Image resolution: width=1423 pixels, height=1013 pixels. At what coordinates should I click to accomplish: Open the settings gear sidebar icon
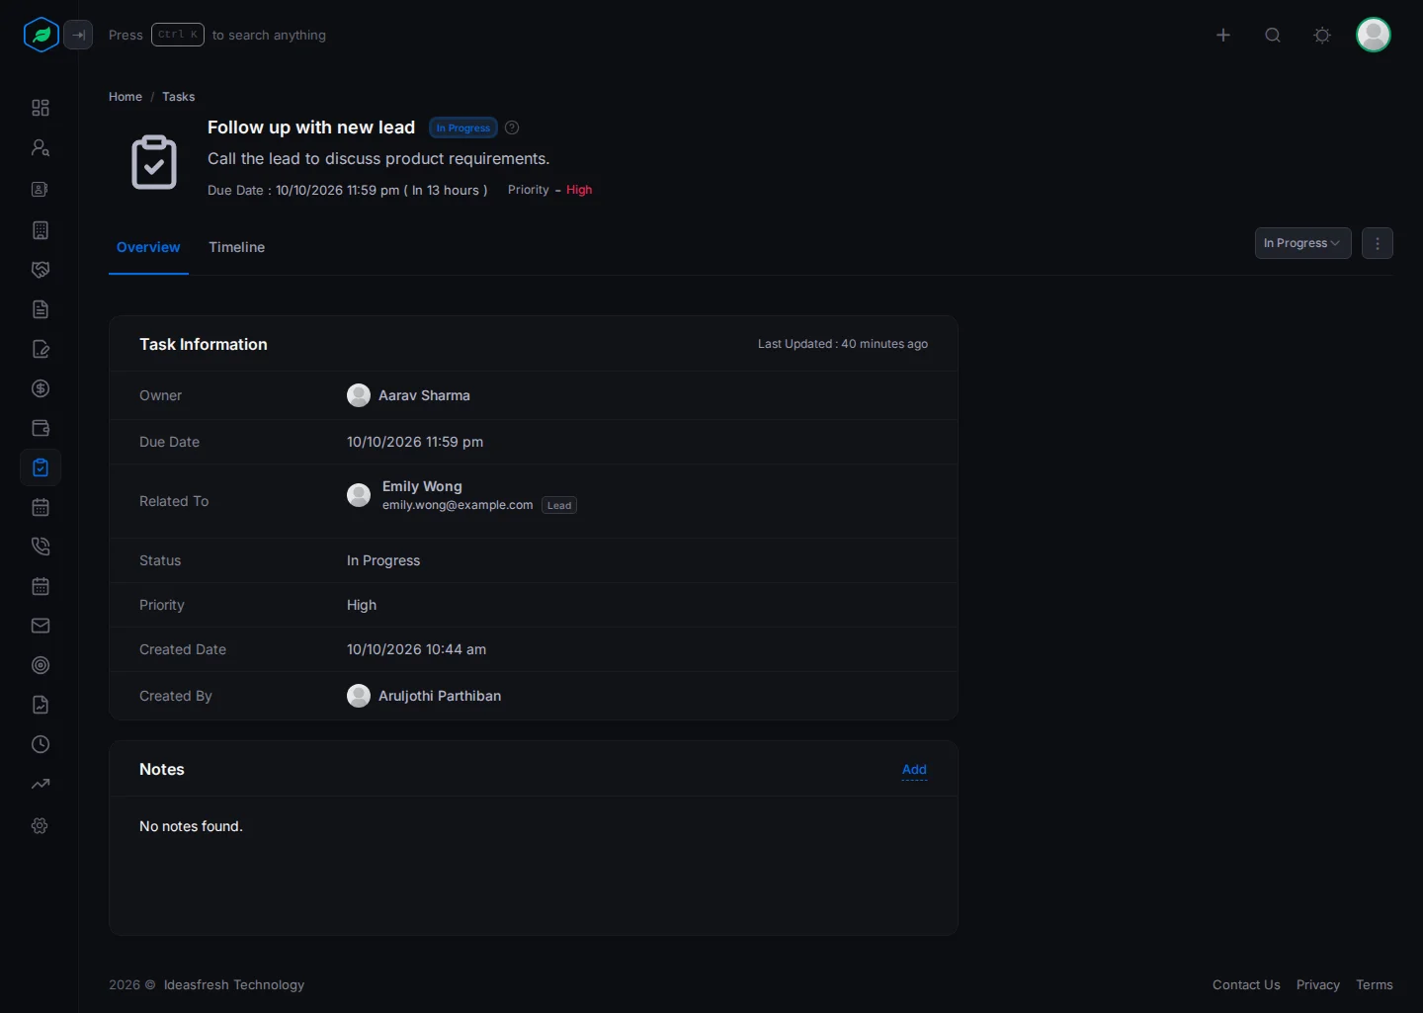click(41, 825)
